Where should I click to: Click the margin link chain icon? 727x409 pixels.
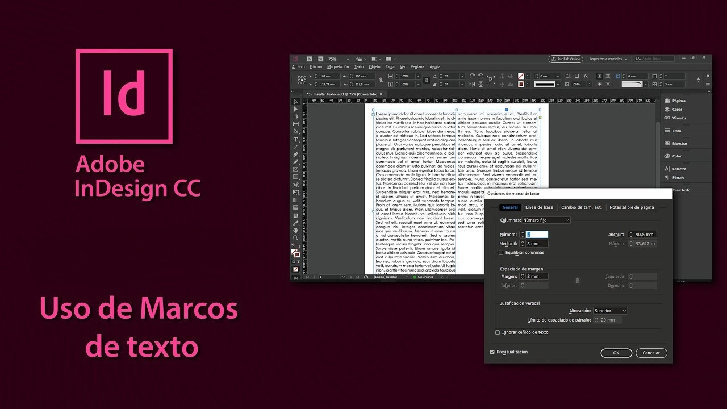(577, 281)
